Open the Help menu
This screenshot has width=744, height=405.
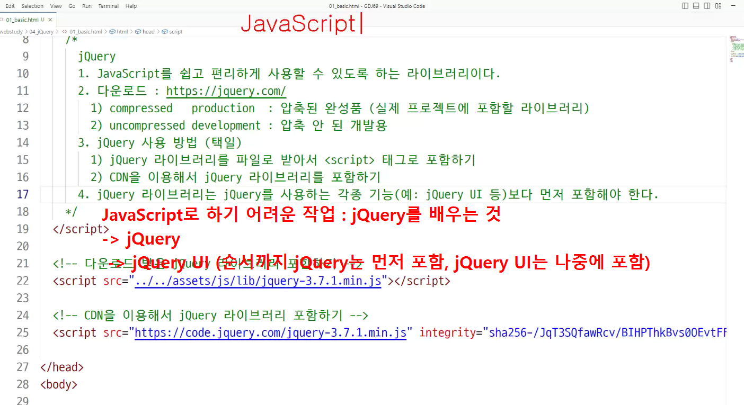click(131, 6)
